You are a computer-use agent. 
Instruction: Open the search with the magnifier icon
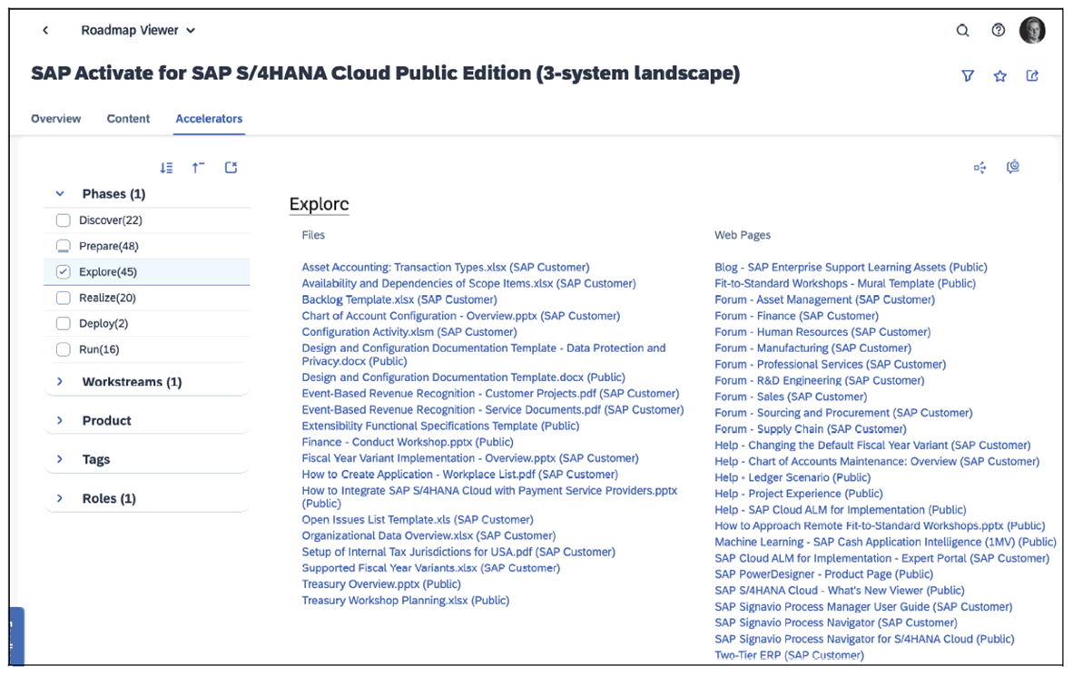(x=963, y=30)
